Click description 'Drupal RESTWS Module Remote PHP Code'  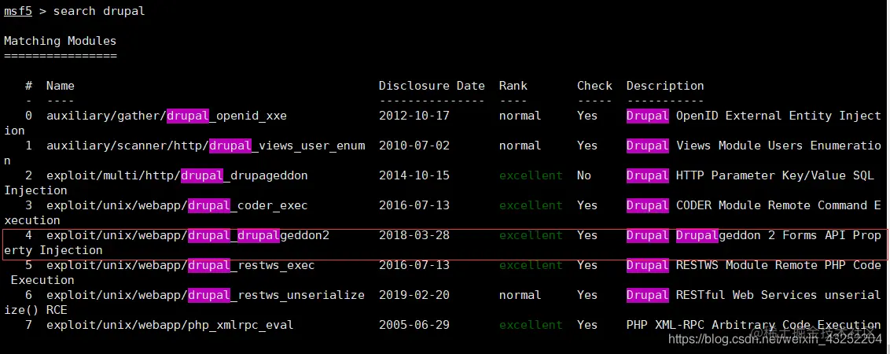coord(754,265)
